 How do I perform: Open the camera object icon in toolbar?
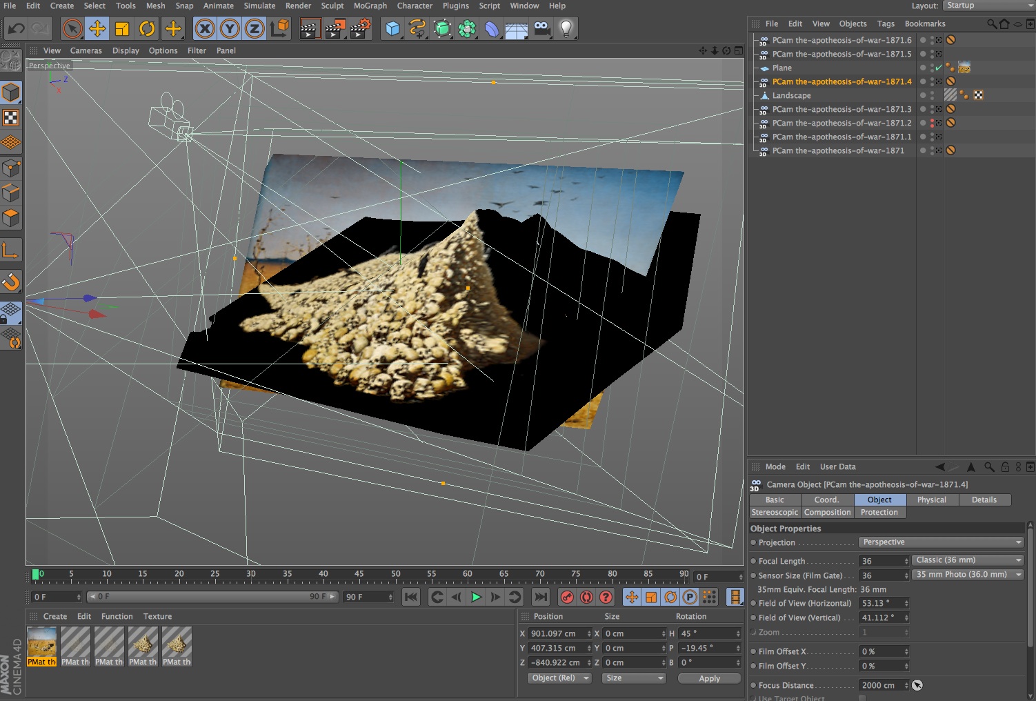[542, 29]
